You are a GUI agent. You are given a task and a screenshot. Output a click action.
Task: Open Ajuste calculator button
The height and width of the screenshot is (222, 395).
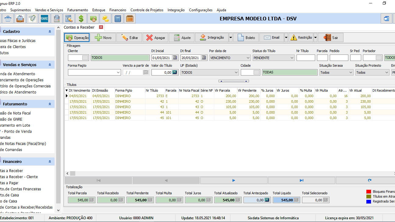tap(182, 38)
